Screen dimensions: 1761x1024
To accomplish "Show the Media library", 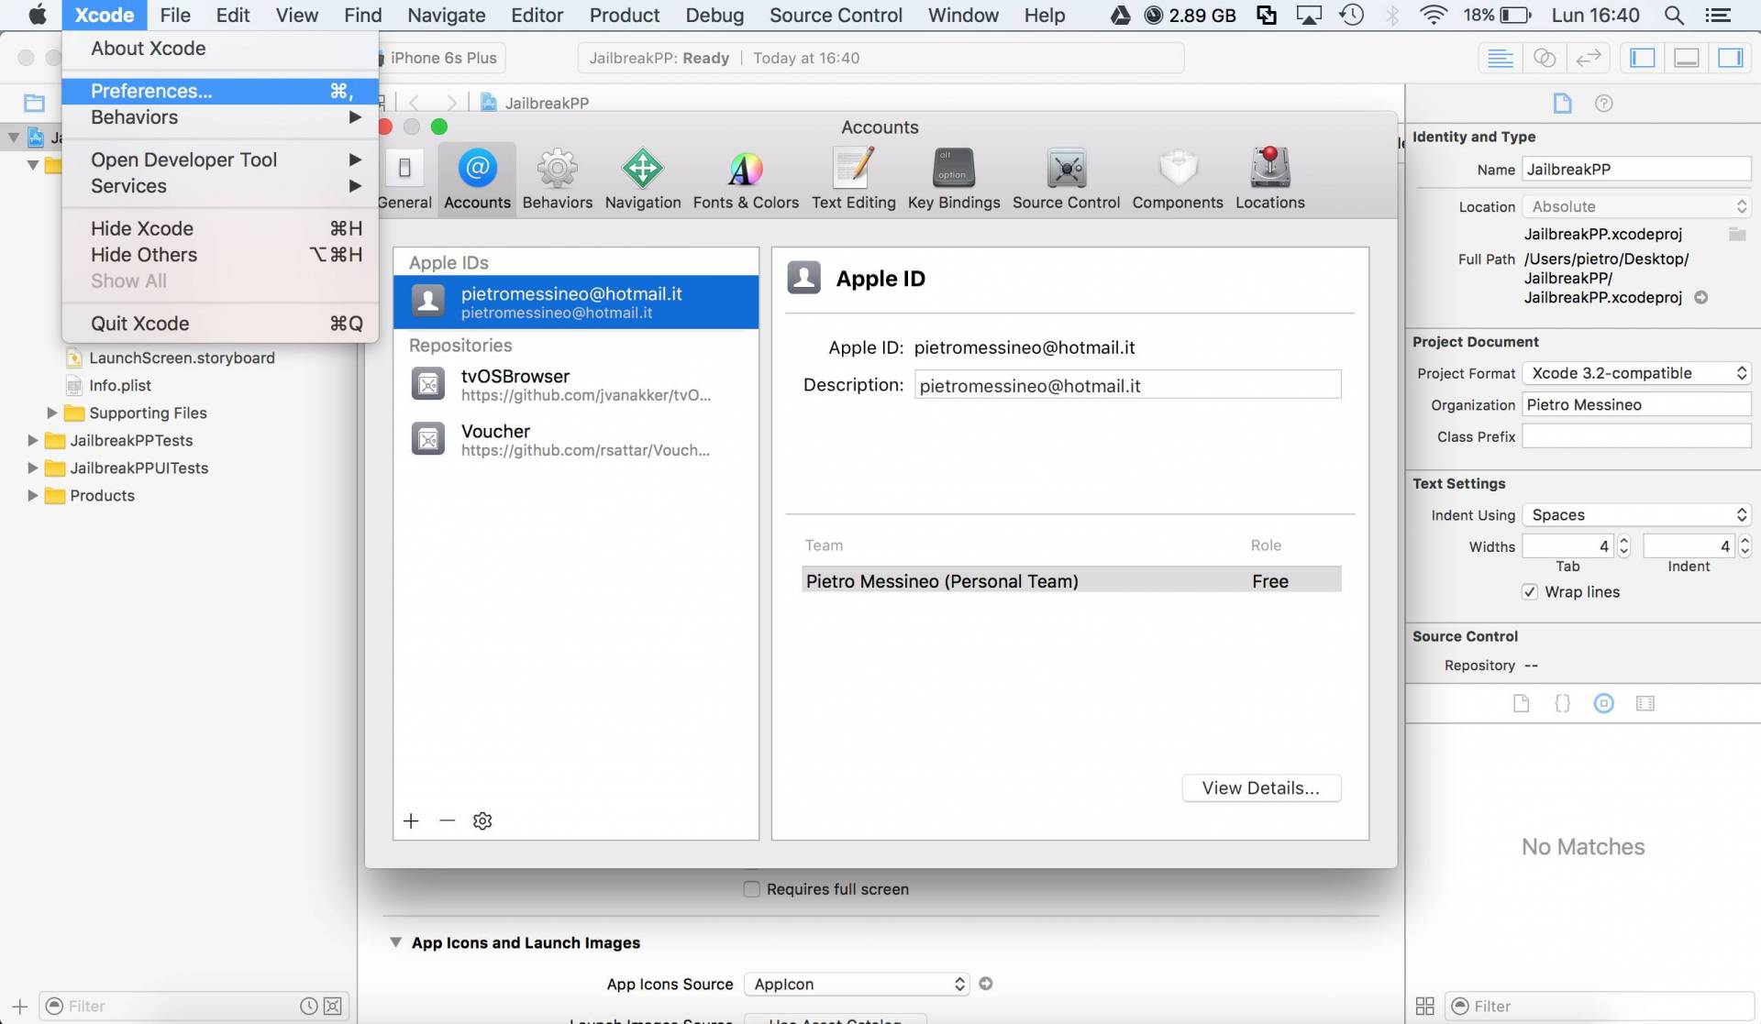I will click(x=1645, y=703).
